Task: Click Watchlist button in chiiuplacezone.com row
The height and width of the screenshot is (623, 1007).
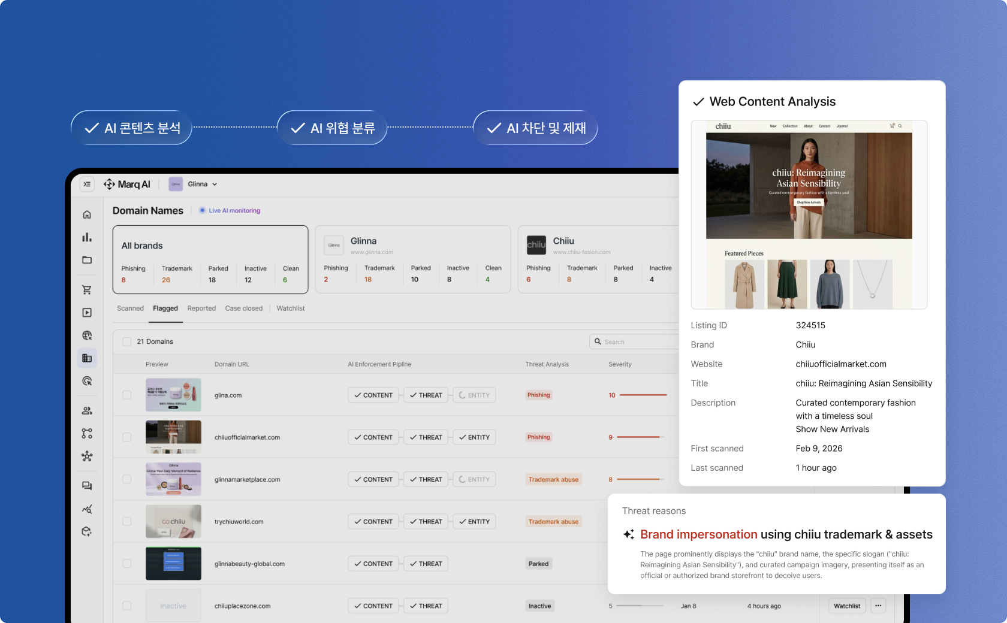Action: click(847, 606)
